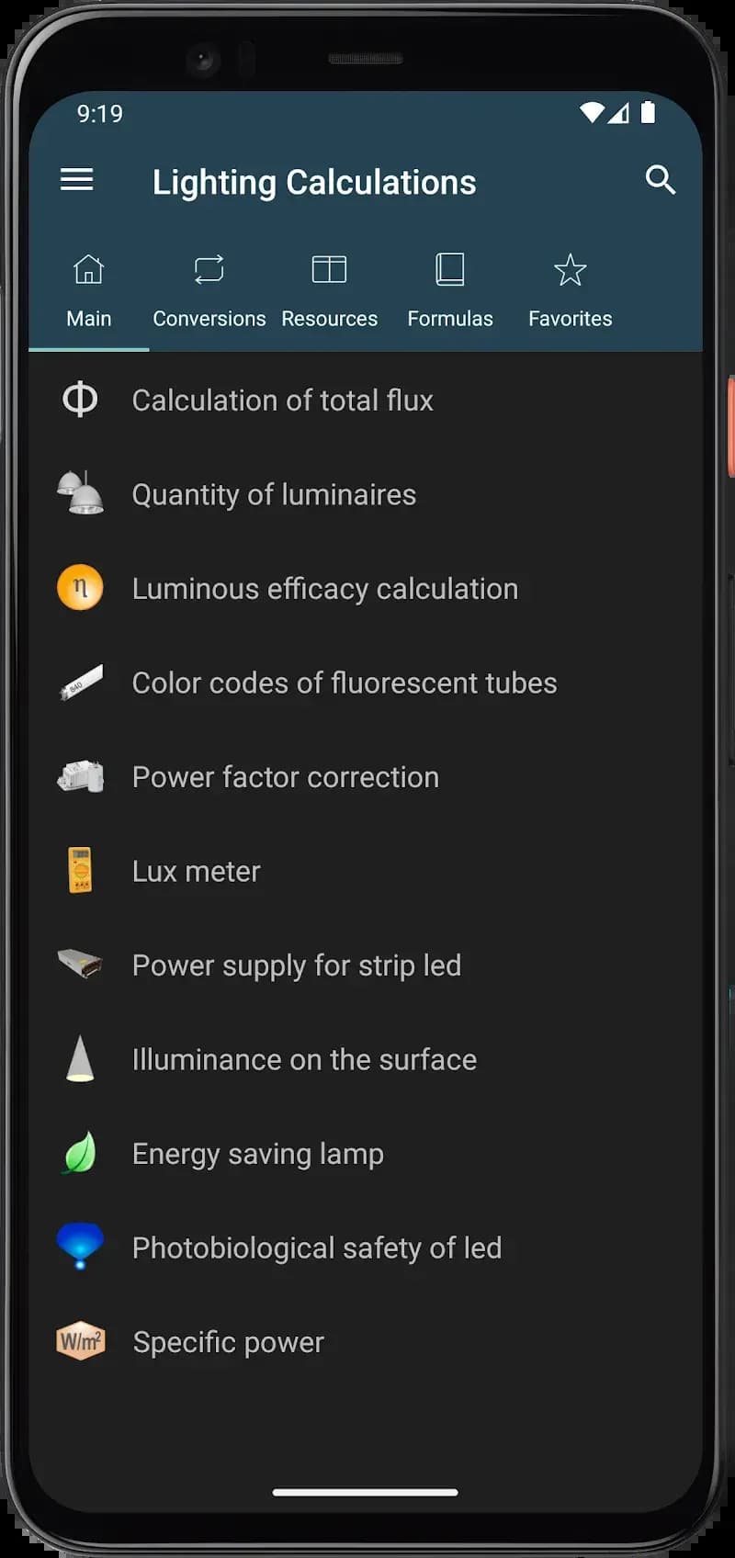Tap the green leaf energy icon
Screen dimensions: 735x1558
pos(80,1153)
